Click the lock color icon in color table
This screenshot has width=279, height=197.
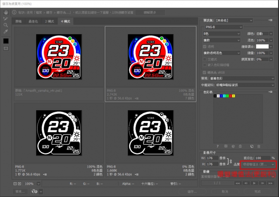240,146
